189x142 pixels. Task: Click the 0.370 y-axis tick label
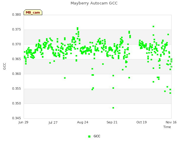tap(17, 44)
